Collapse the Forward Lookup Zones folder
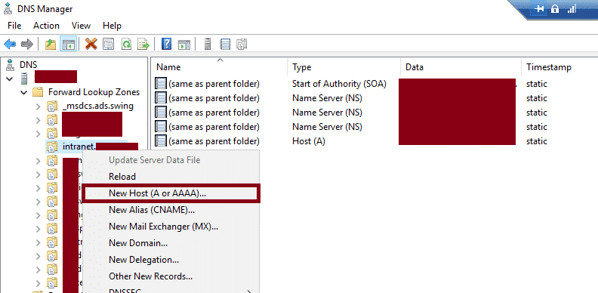The height and width of the screenshot is (293, 598). (24, 92)
